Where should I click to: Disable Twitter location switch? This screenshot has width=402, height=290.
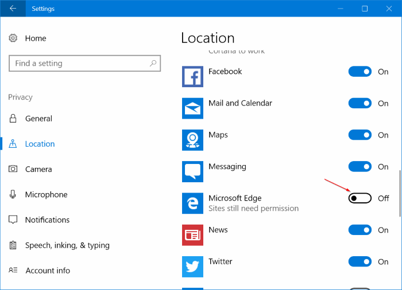[360, 261]
